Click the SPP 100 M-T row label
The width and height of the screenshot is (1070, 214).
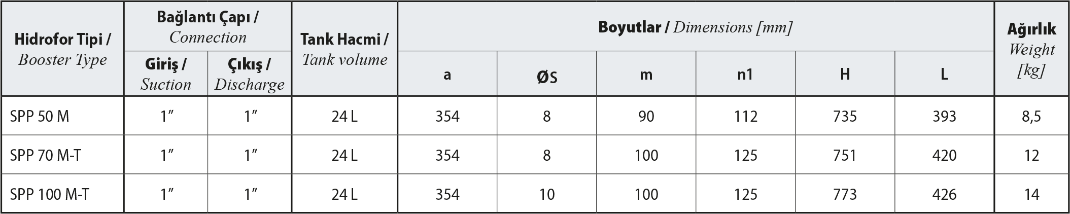click(x=49, y=194)
